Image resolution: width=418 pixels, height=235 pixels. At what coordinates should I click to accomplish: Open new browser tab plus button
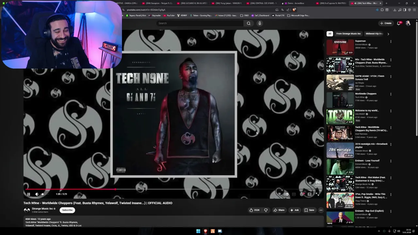coord(386,3)
